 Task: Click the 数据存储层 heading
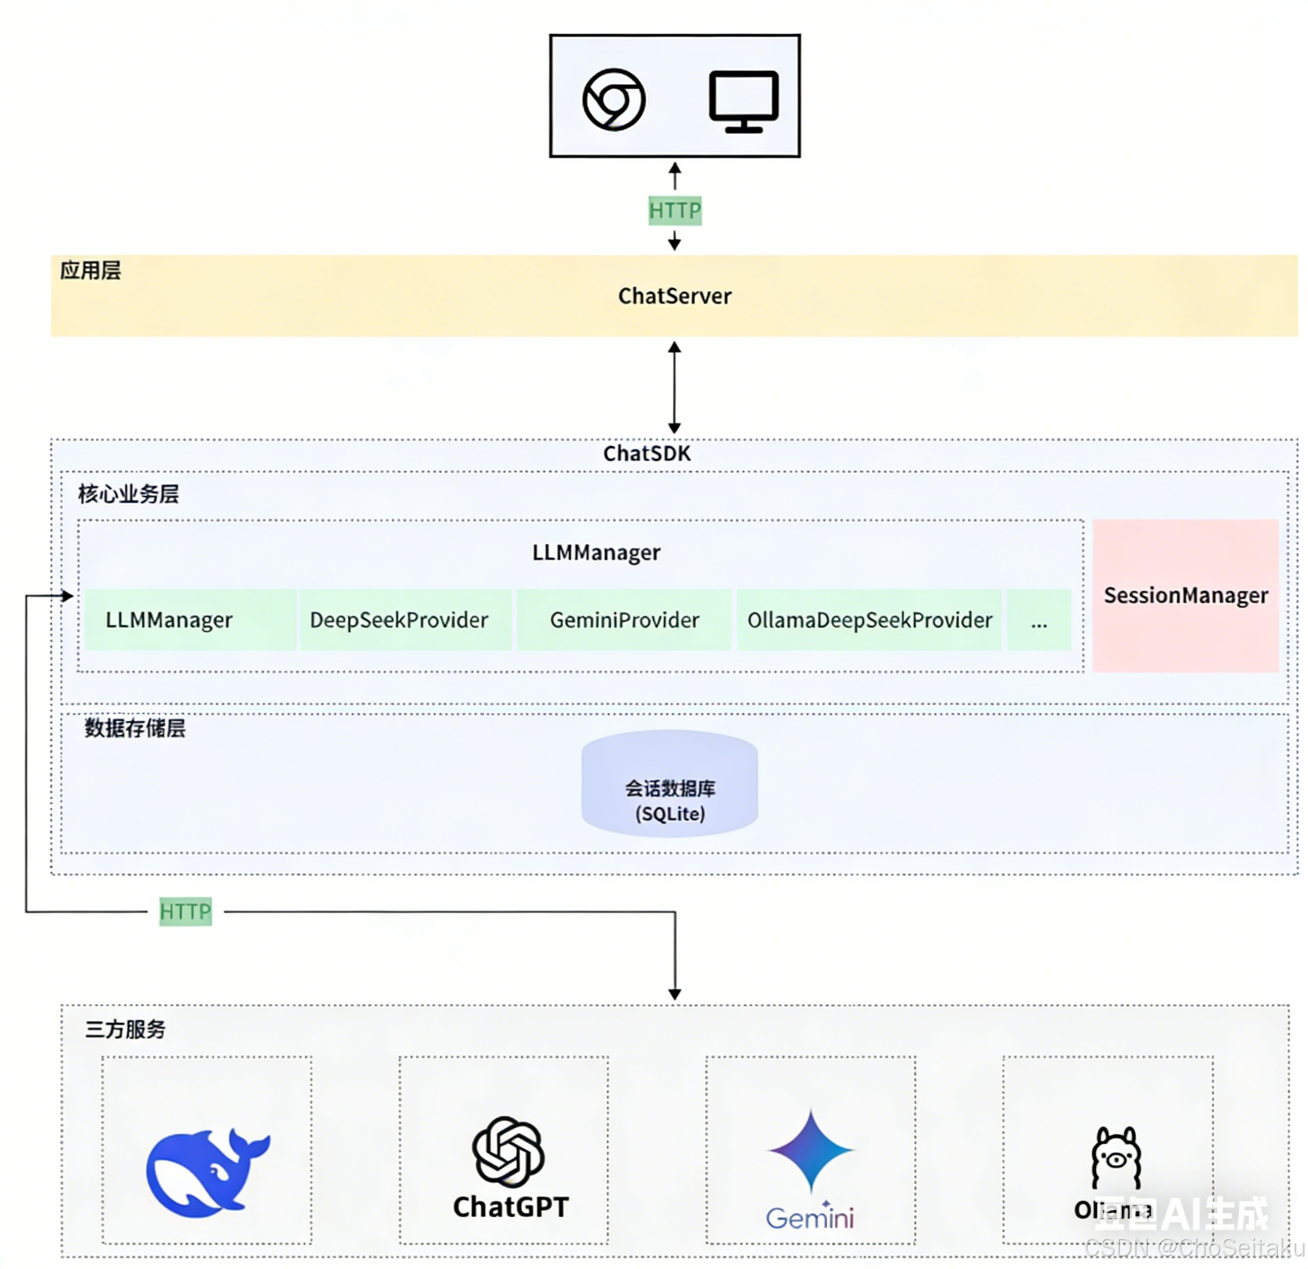[135, 728]
